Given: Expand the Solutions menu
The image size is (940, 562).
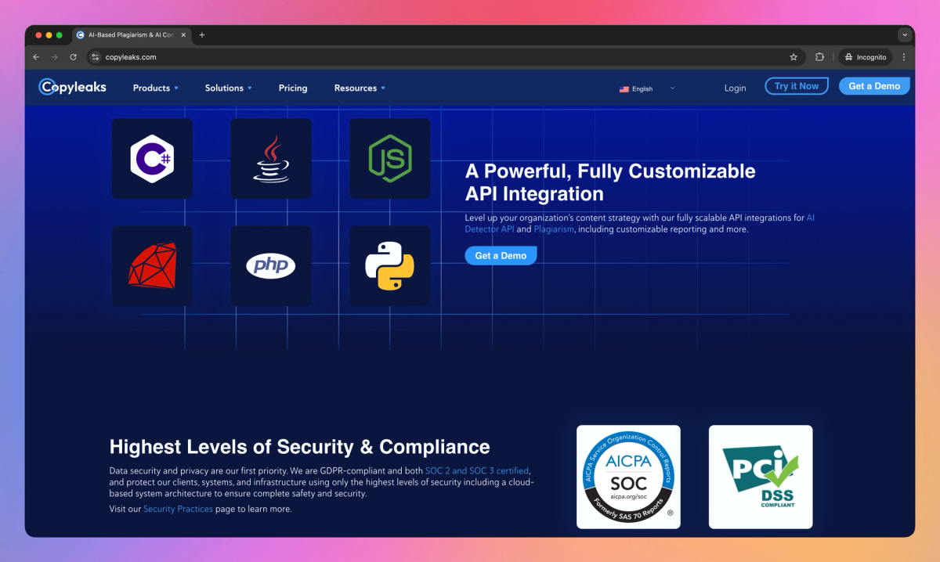Looking at the screenshot, I should click(229, 88).
